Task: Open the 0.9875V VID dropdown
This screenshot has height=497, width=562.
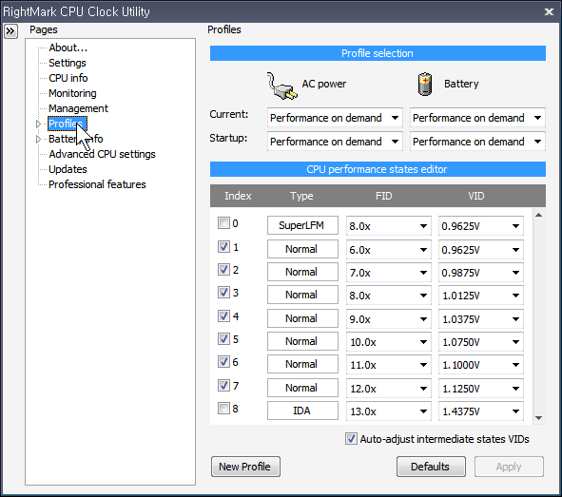Action: [481, 273]
